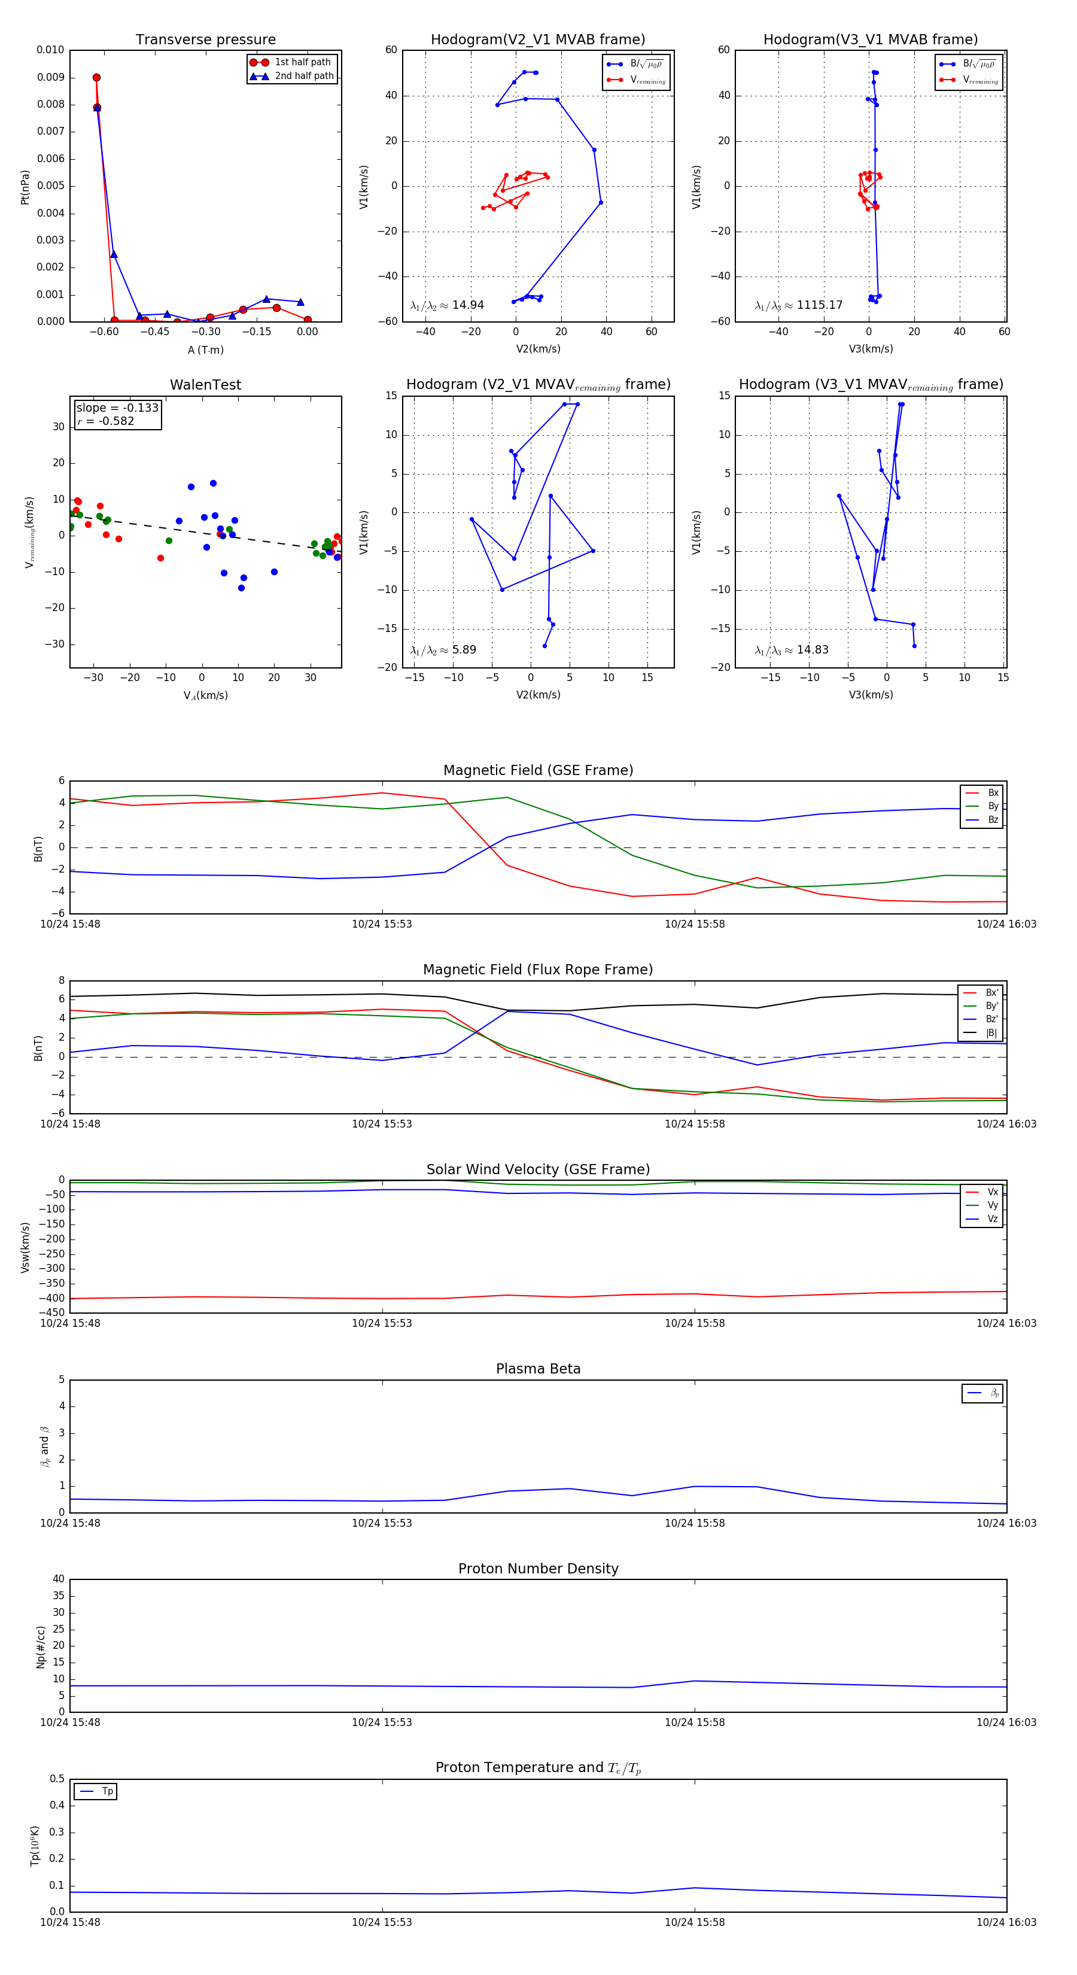This screenshot has width=1077, height=1975.
Task: Select the "Bz" legend entry in GSE magnetic field
Action: pos(982,819)
